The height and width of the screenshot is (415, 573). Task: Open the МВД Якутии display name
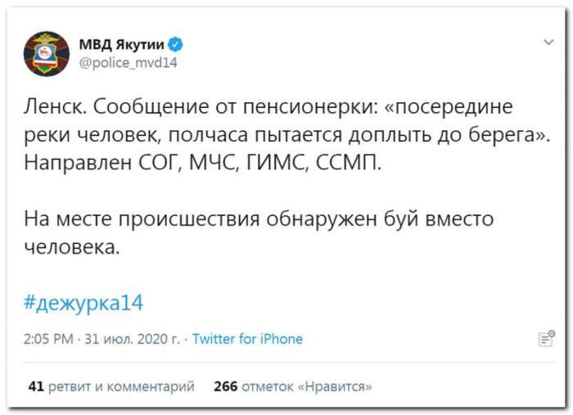point(122,44)
